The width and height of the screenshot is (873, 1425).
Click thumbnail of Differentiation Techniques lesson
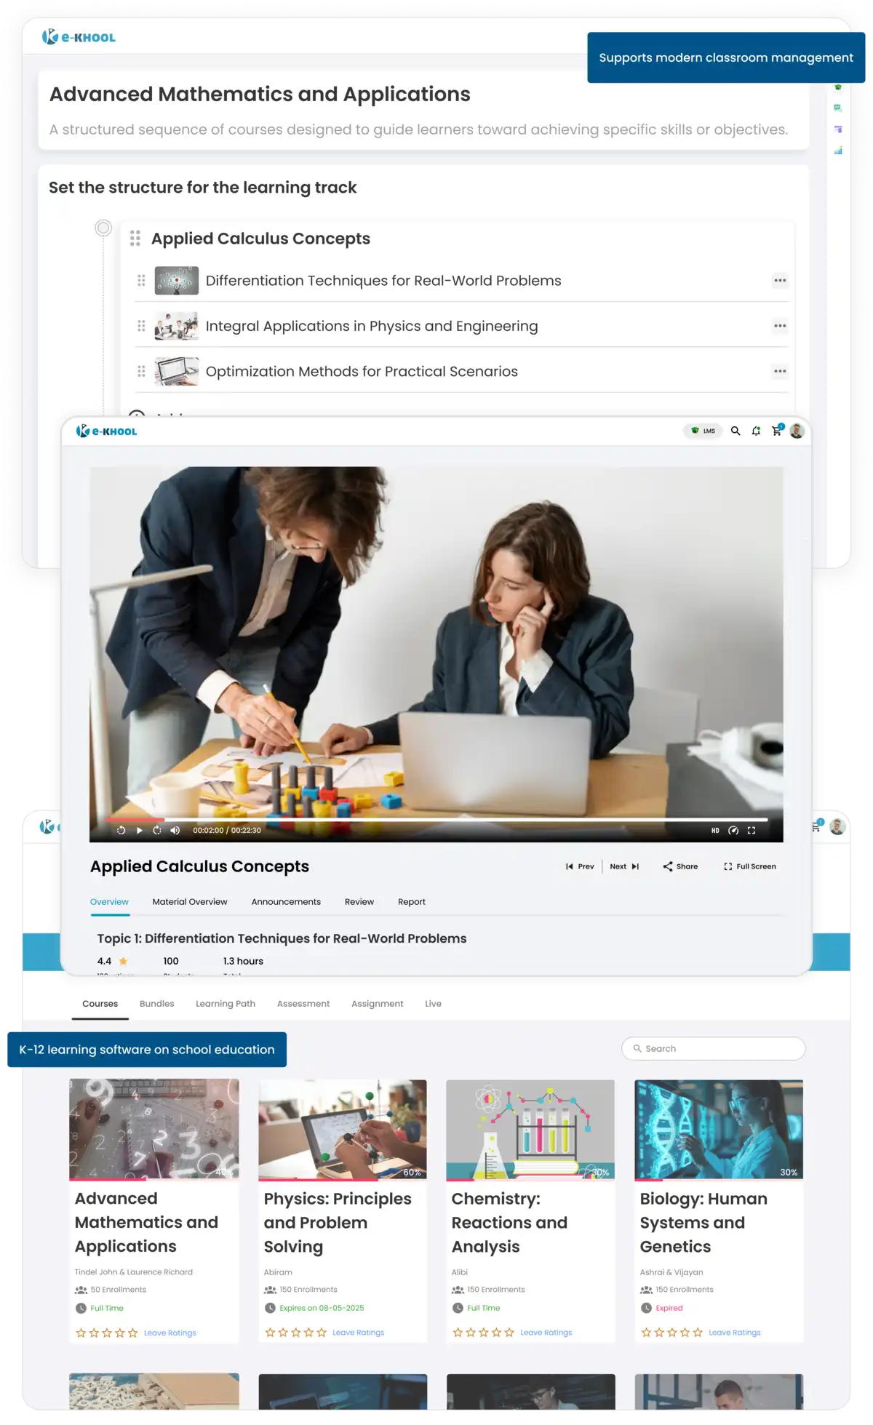click(177, 281)
